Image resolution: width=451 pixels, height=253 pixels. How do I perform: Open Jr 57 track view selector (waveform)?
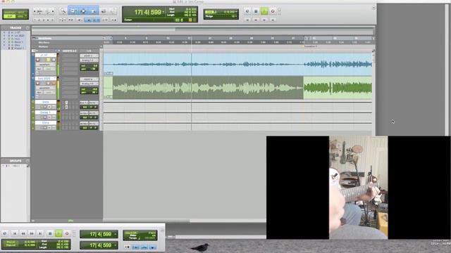[45, 65]
